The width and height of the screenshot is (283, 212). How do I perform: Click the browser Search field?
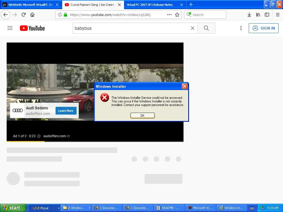pyautogui.click(x=205, y=15)
